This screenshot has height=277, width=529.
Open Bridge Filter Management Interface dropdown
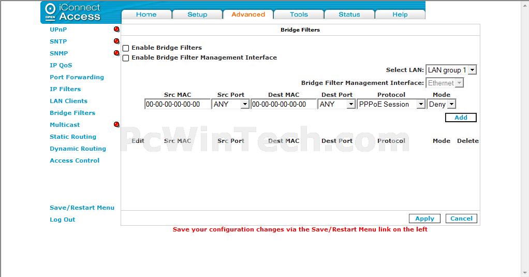(445, 83)
